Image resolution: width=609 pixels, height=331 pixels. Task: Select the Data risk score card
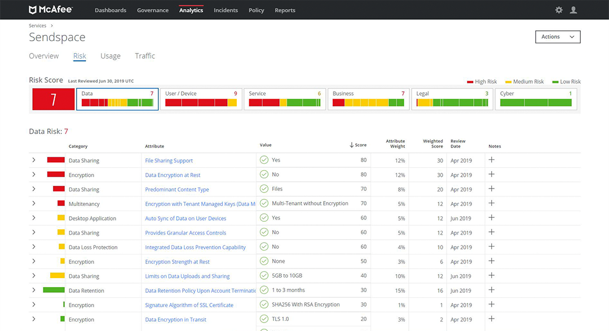pos(117,99)
